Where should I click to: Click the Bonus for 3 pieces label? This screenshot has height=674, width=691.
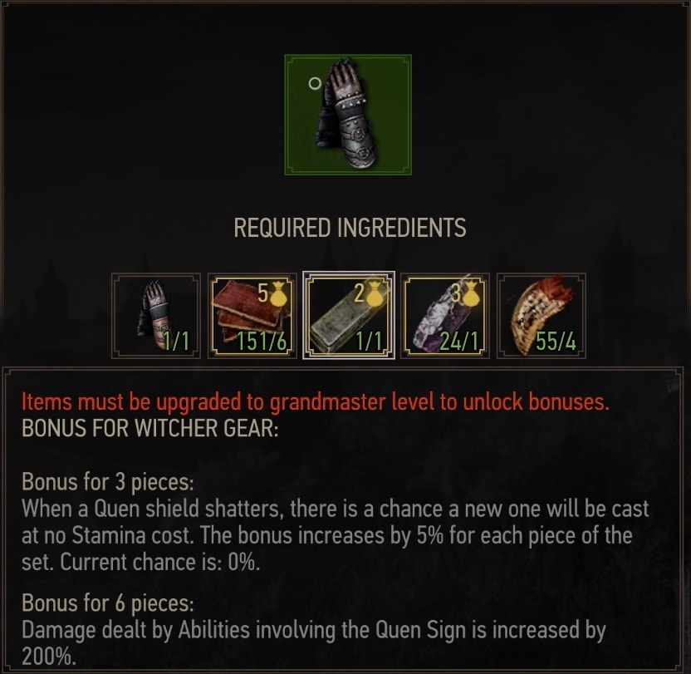[x=108, y=482]
